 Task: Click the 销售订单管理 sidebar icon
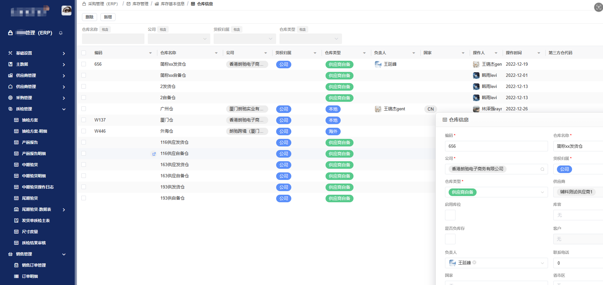(x=16, y=265)
